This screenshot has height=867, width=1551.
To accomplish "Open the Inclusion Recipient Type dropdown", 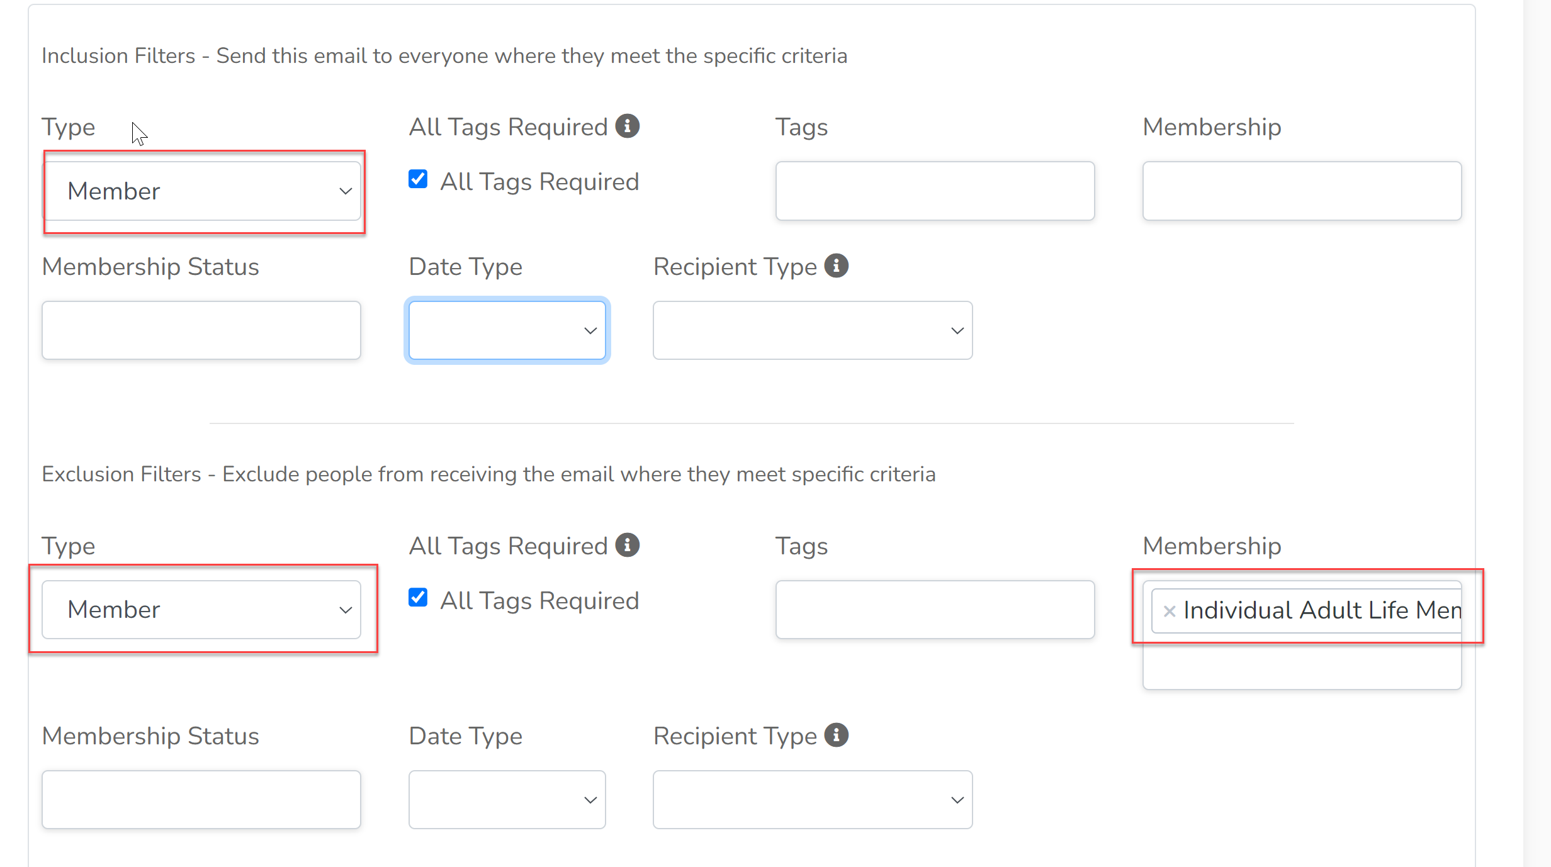I will click(813, 330).
